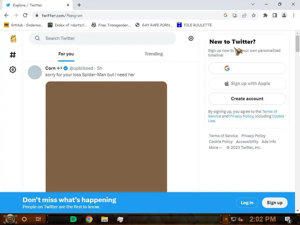
Task: Open the Ads info footer link
Action: (x=269, y=142)
